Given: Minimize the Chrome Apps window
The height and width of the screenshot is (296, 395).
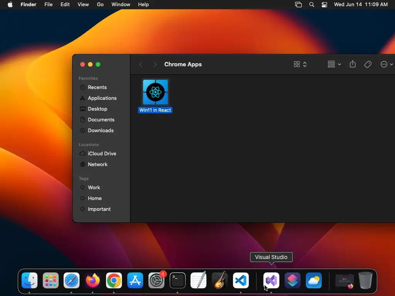Looking at the screenshot, I should tap(90, 64).
